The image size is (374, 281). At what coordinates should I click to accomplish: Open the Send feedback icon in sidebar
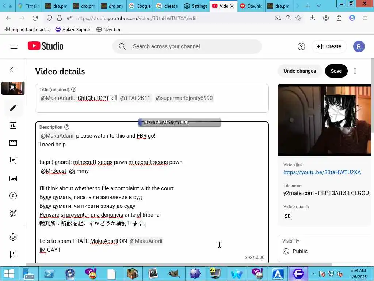click(13, 254)
